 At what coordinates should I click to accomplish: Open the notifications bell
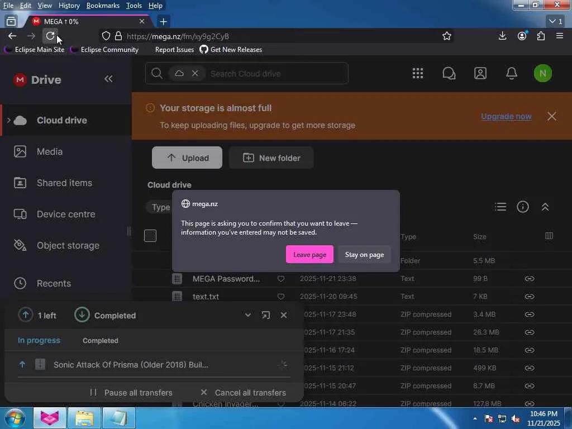[512, 73]
